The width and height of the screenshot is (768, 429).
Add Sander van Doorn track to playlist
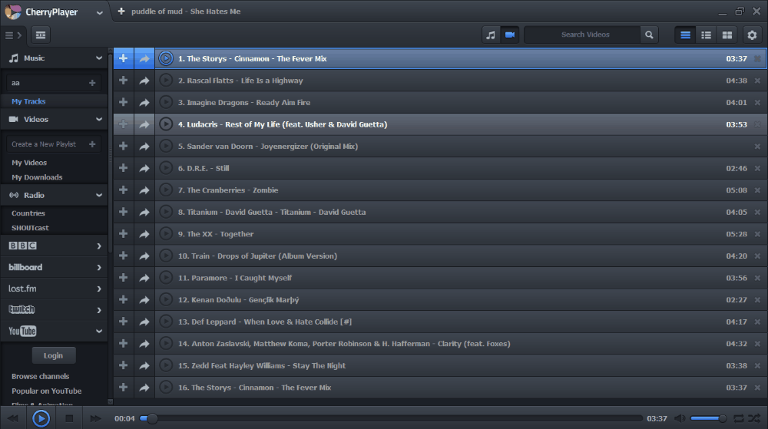click(x=123, y=147)
